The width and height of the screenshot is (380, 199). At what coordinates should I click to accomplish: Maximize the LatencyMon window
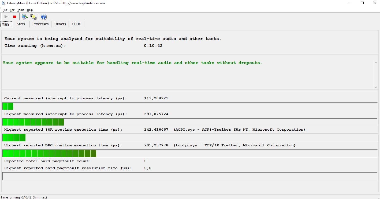[362, 3]
